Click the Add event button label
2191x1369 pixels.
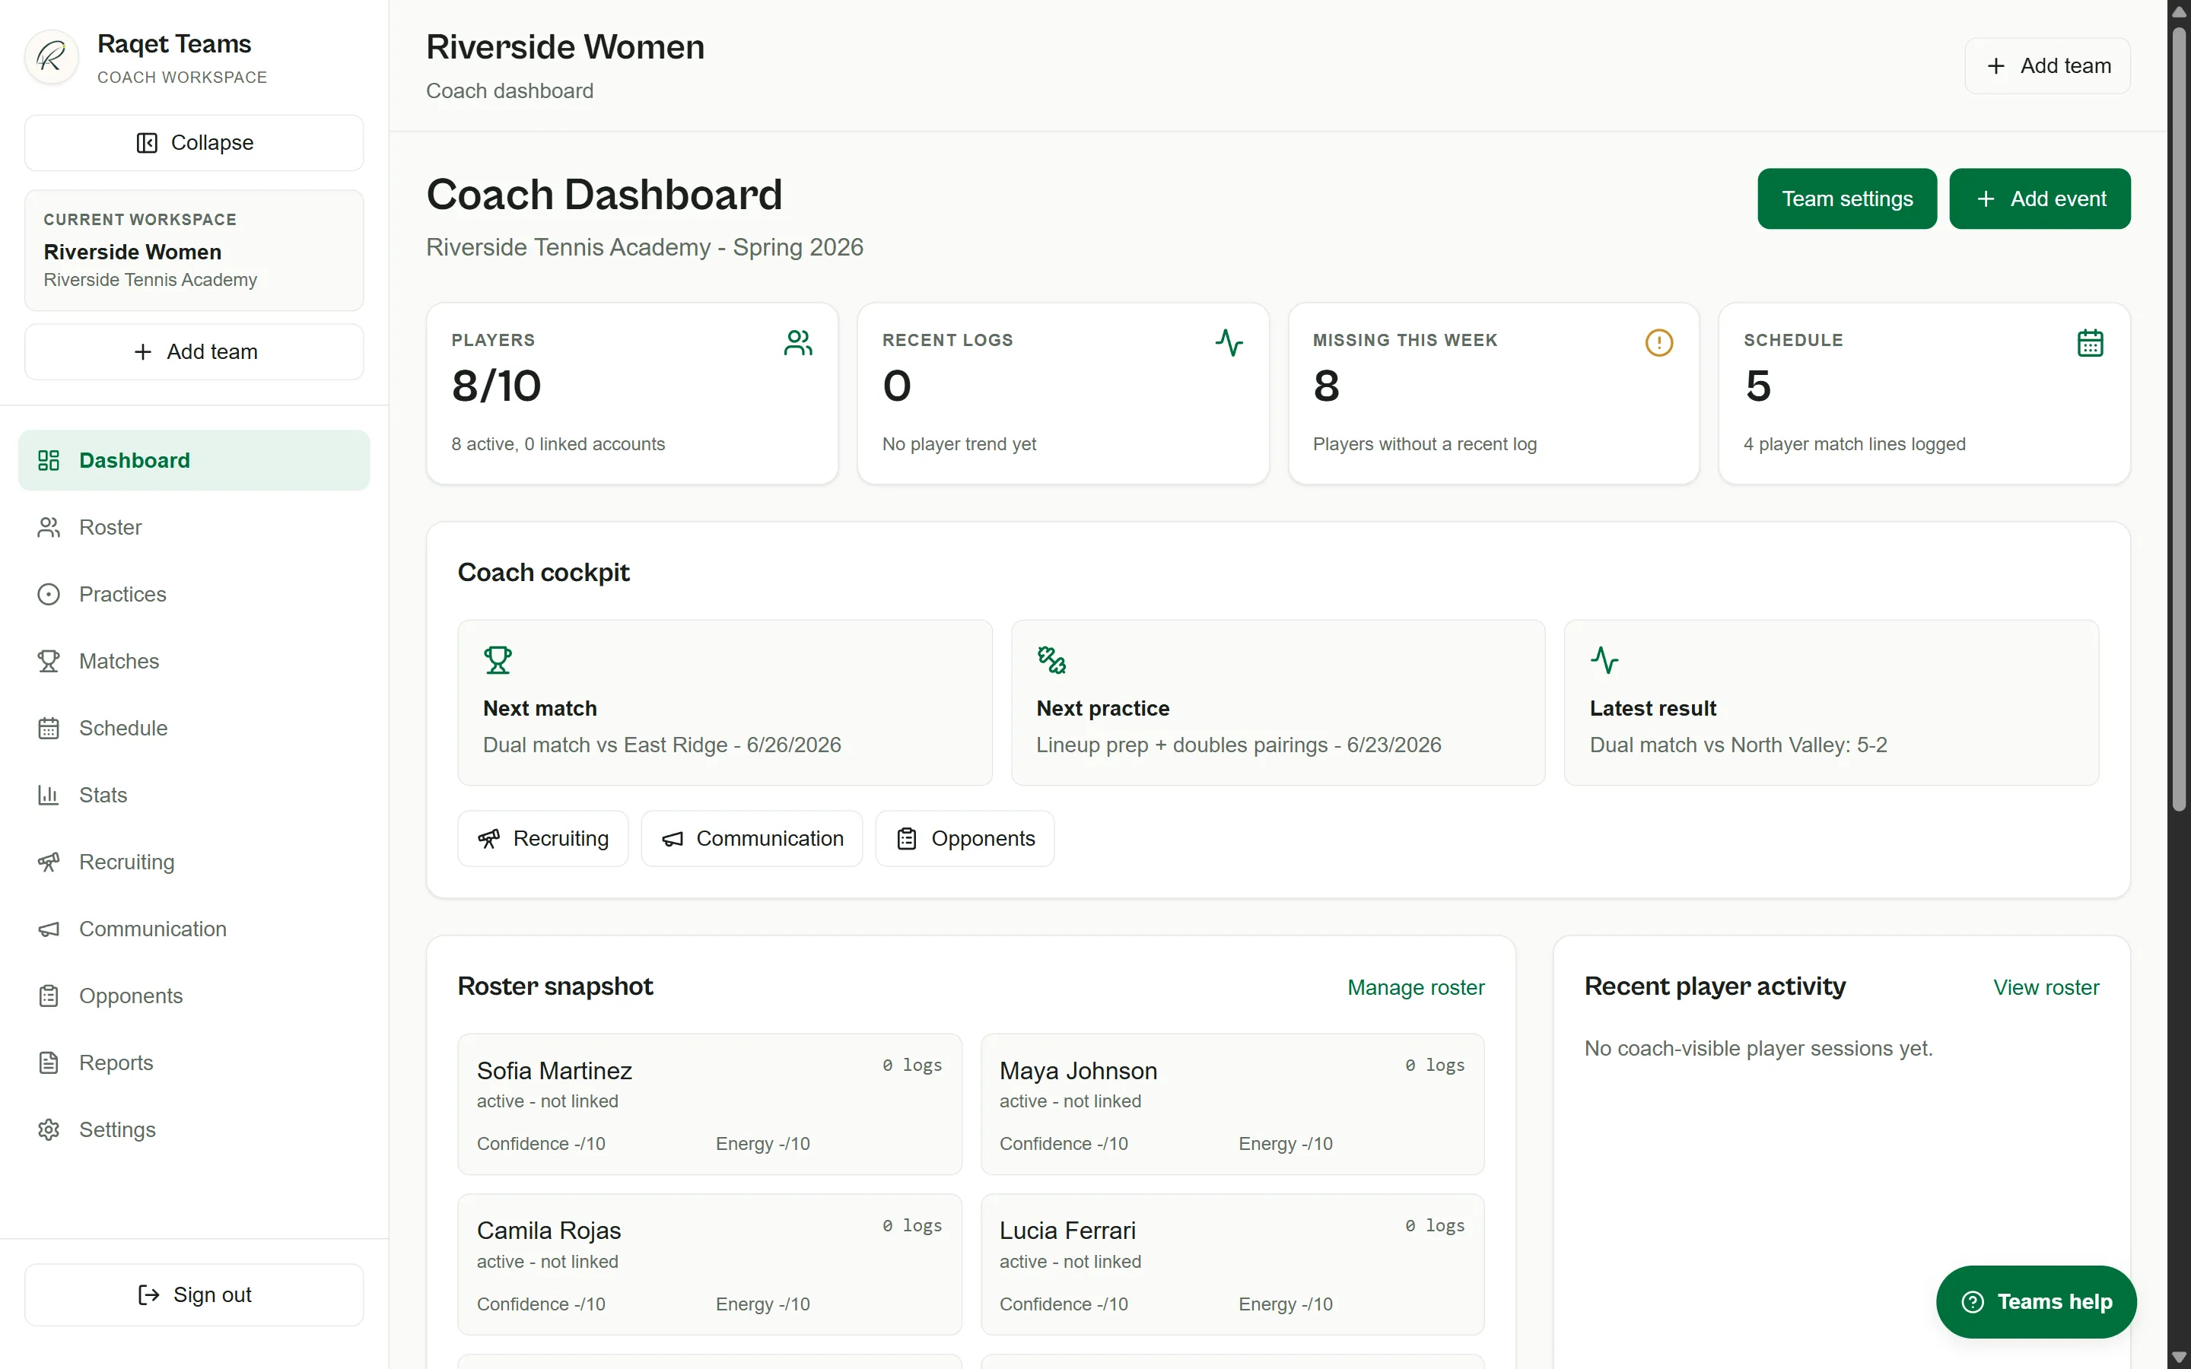(x=2058, y=199)
